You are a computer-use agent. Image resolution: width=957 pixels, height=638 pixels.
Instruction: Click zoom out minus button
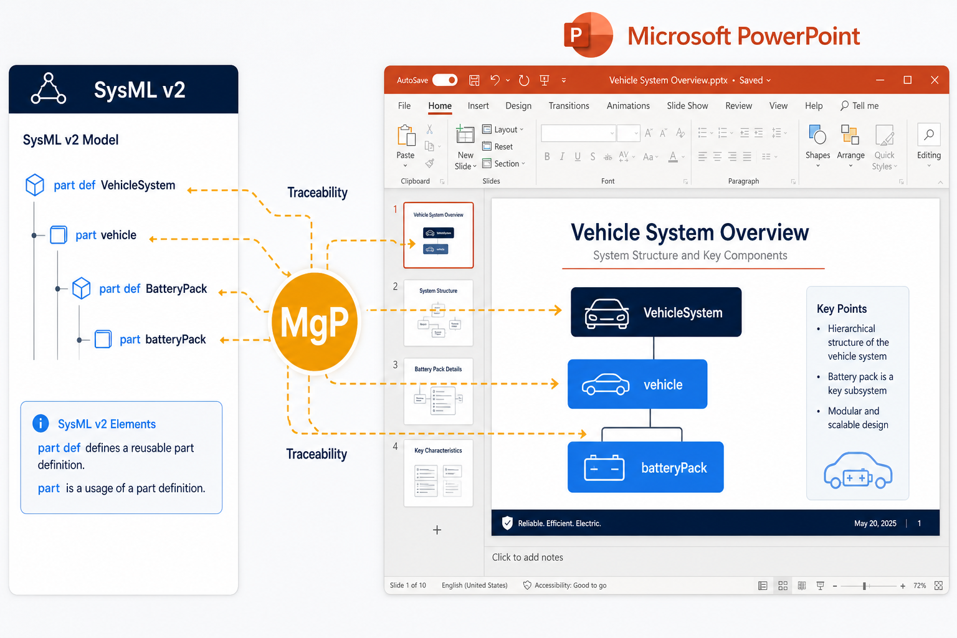tap(835, 586)
